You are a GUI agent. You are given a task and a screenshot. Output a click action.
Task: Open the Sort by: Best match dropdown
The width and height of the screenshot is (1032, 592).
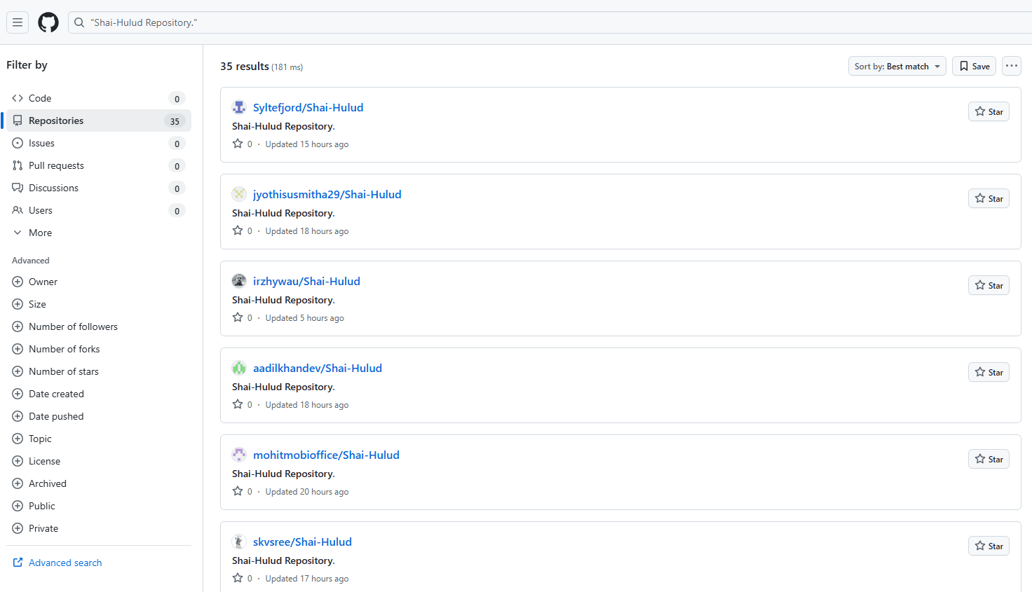pyautogui.click(x=897, y=66)
